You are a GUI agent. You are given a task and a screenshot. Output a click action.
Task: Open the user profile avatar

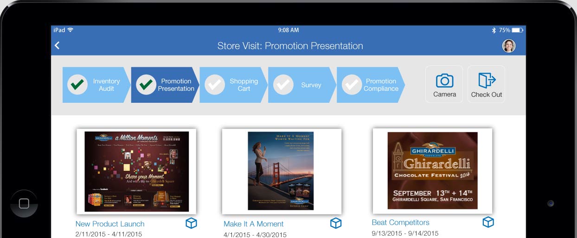tap(509, 46)
